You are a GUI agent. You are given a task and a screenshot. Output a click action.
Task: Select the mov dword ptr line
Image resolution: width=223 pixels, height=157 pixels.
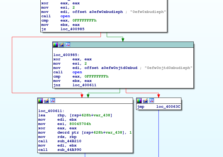[x=85, y=132]
